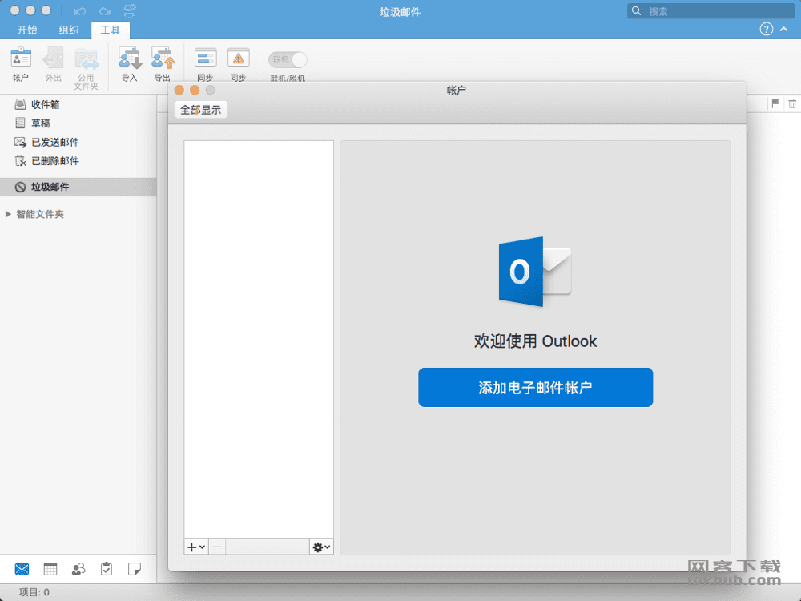Collapse the ribbon with the chevron
The image size is (801, 601).
pyautogui.click(x=783, y=29)
